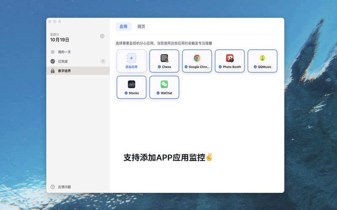Select 数字结界 in the sidebar
Screen dimensions: 337x210
click(64, 71)
